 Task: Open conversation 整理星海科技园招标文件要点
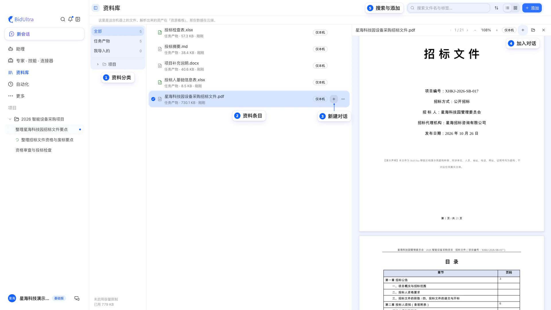44,129
